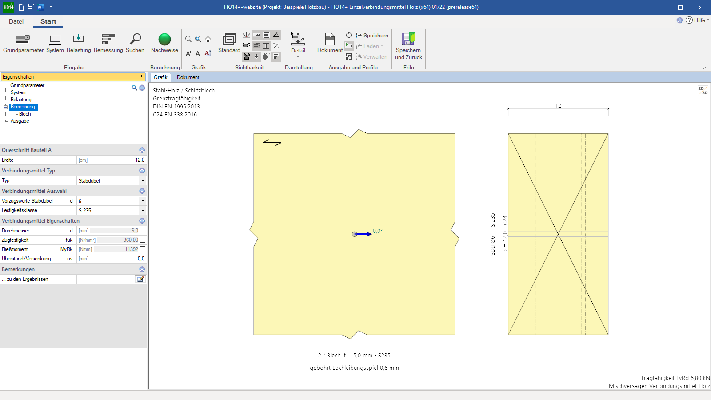
Task: Edit remarks via the Ergebnissen edit button
Action: point(140,279)
